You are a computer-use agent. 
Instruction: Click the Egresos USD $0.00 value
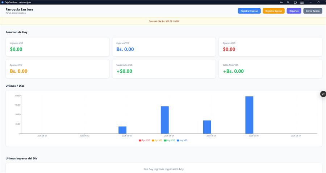[229, 49]
